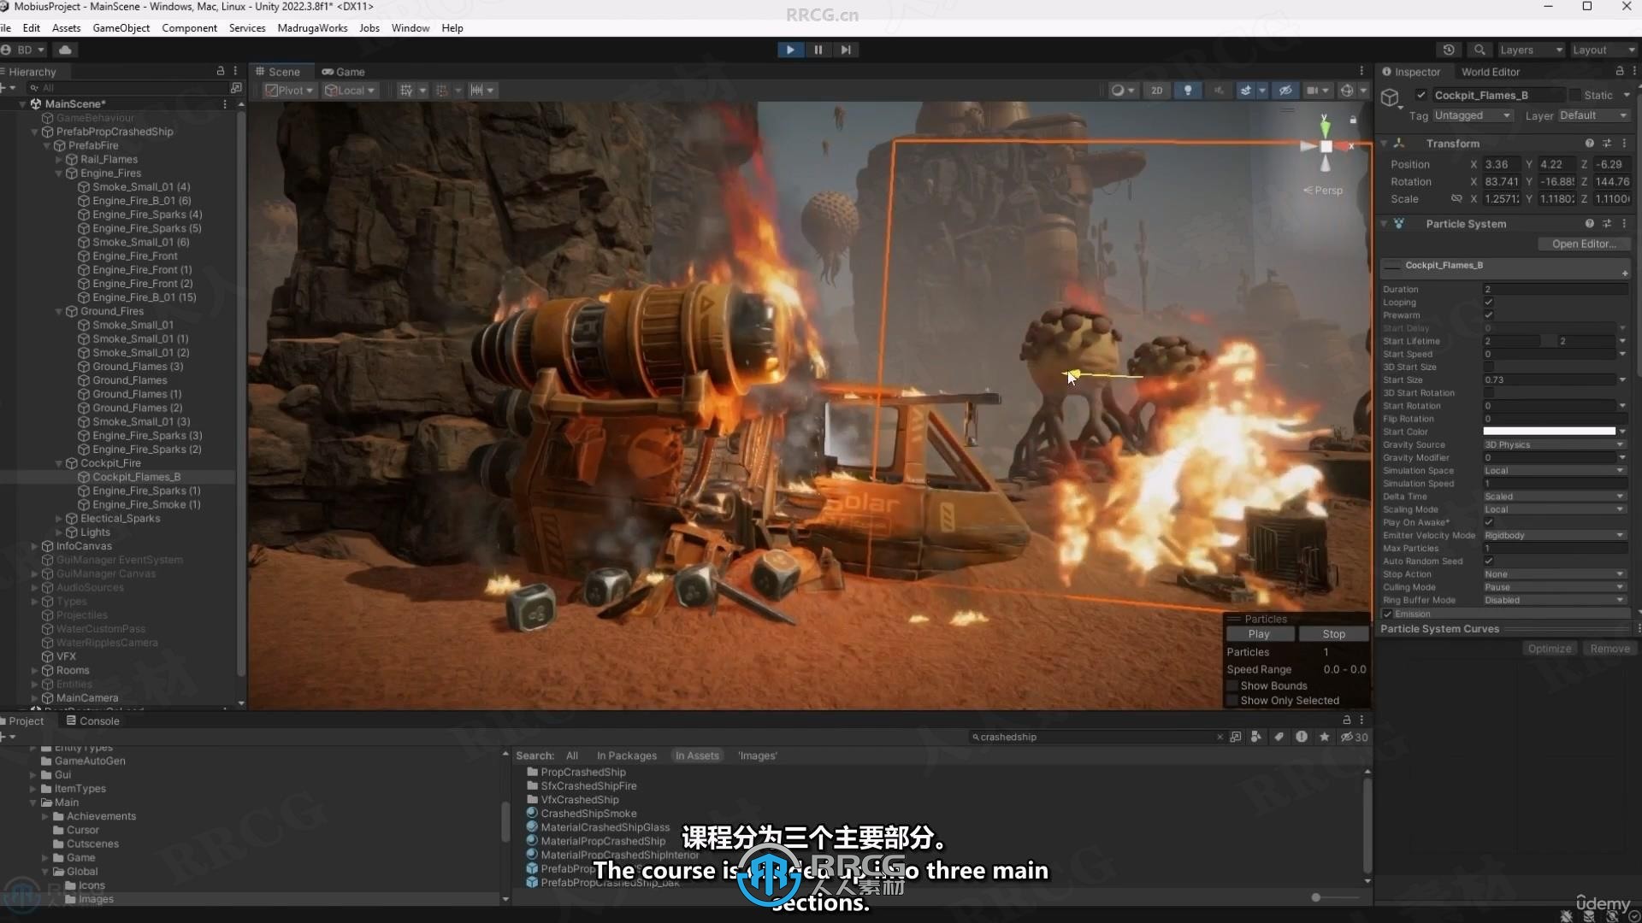This screenshot has width=1642, height=923.
Task: Open the Pivot handle position dropdown
Action: point(289,91)
